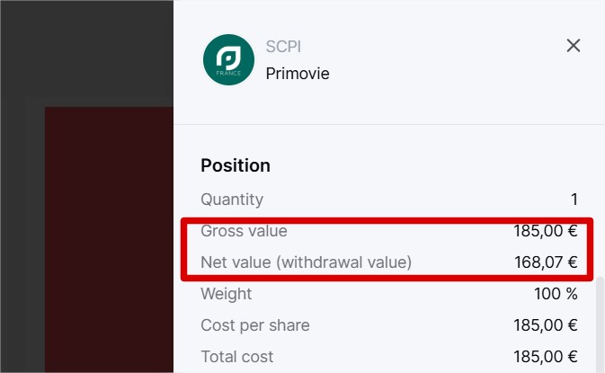The height and width of the screenshot is (373, 605).
Task: Click the panel's vertical scrollbar
Action: [x=600, y=324]
